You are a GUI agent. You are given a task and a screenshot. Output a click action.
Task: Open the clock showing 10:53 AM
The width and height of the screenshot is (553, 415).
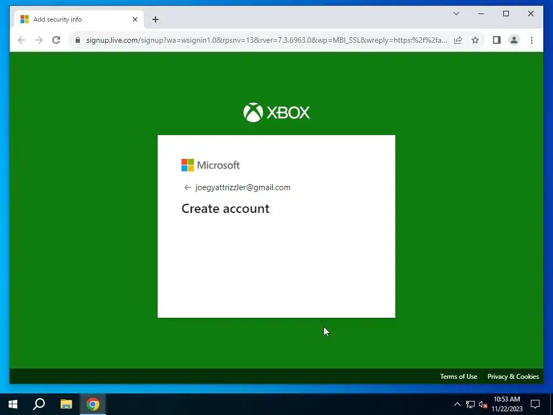pyautogui.click(x=507, y=404)
